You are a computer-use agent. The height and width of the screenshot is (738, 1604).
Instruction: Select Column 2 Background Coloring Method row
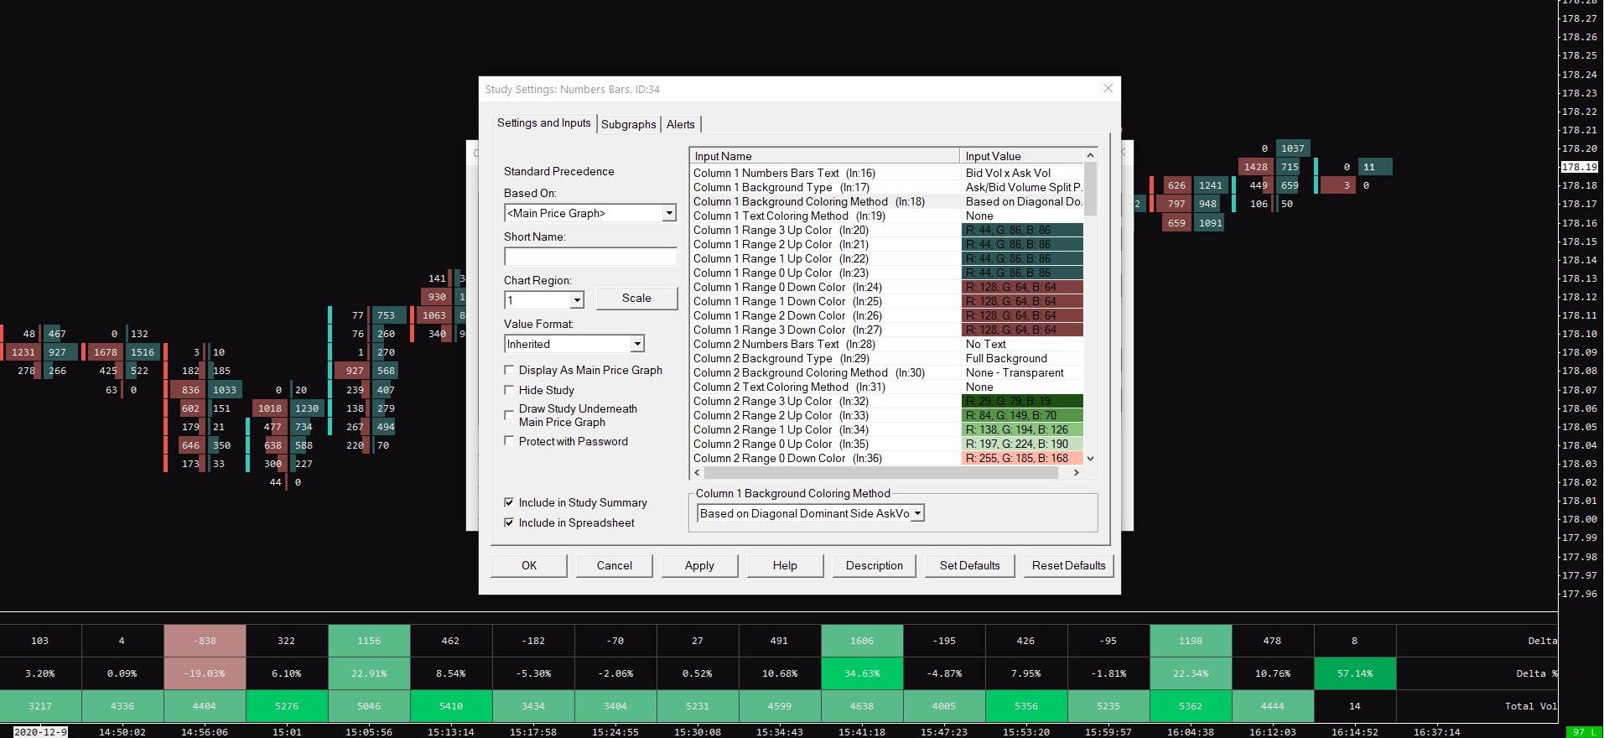(x=887, y=372)
